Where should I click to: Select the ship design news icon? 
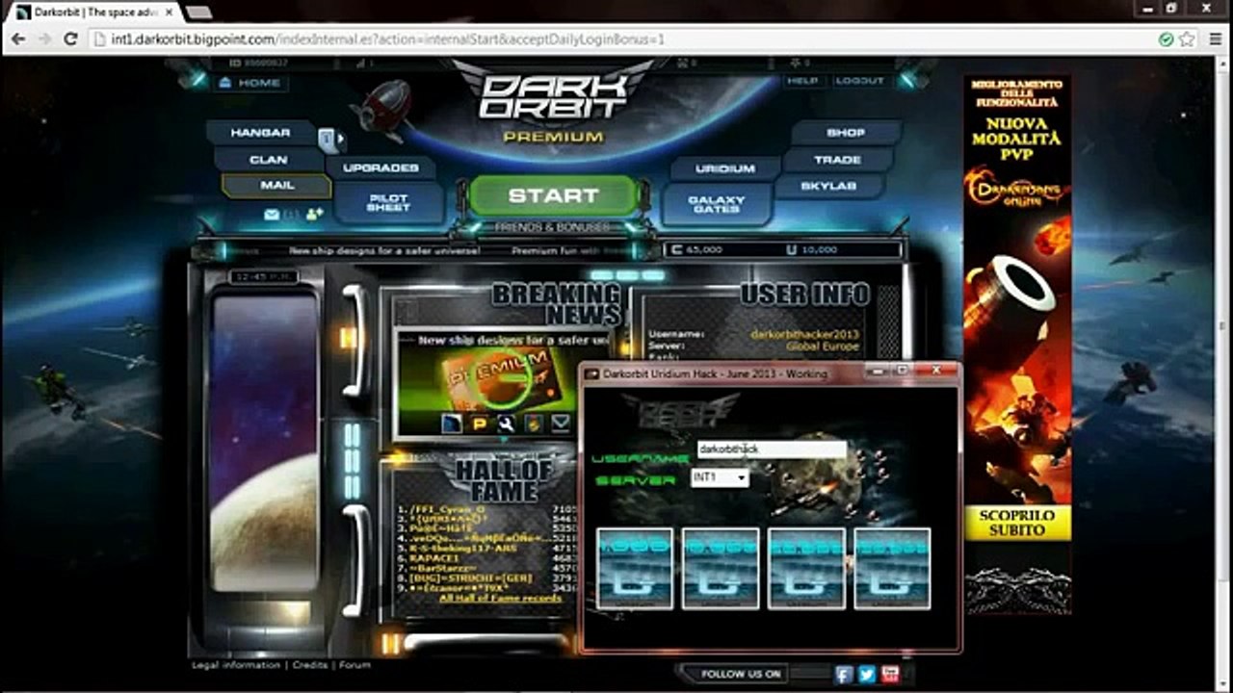coord(452,423)
